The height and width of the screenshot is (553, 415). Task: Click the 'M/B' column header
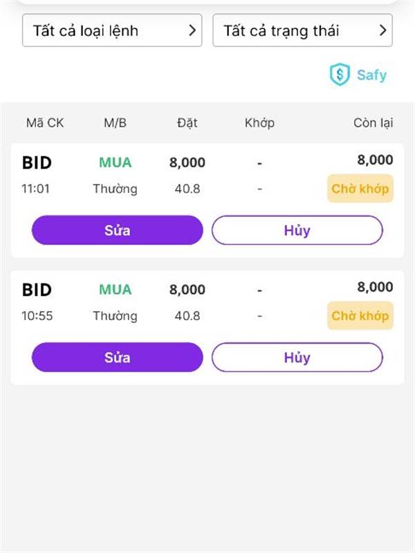tap(115, 123)
